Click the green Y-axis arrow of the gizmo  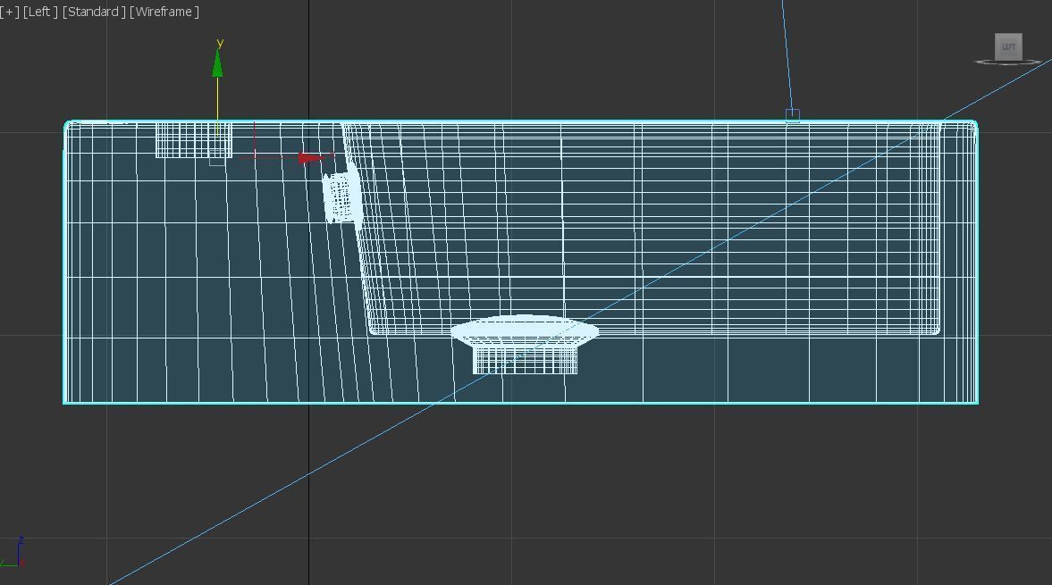pos(217,63)
